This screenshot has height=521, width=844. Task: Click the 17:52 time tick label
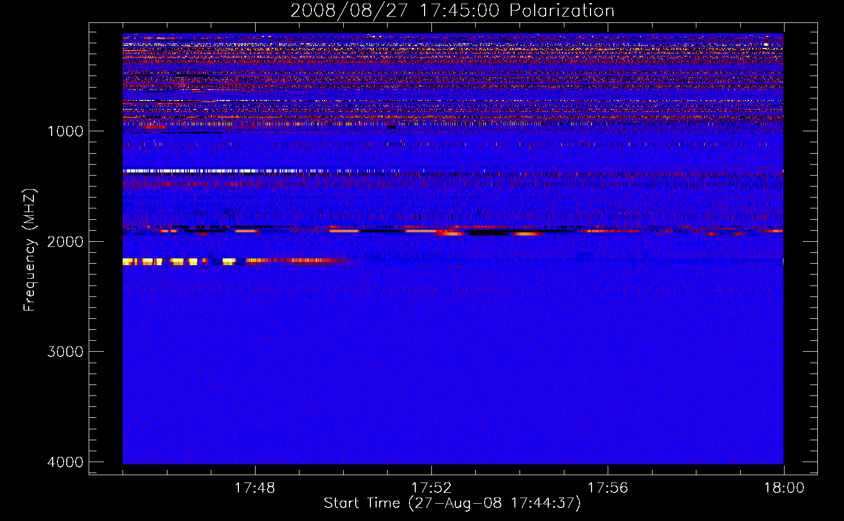(x=431, y=488)
